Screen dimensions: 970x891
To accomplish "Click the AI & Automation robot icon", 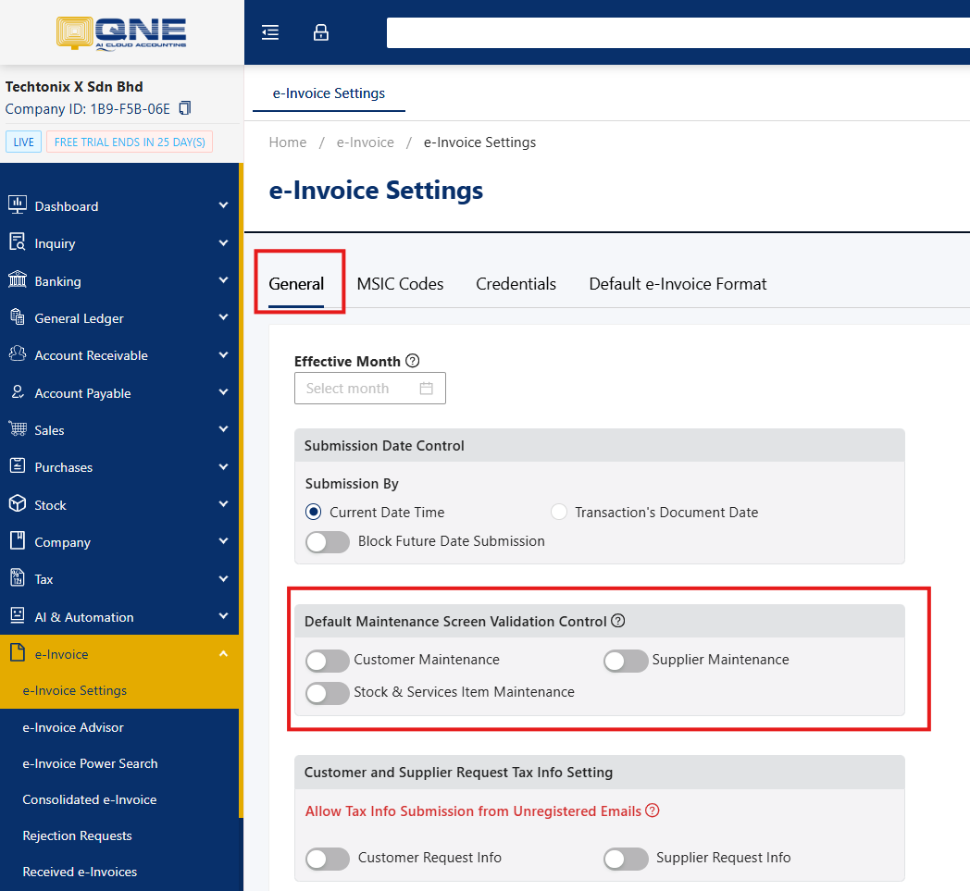I will [18, 616].
